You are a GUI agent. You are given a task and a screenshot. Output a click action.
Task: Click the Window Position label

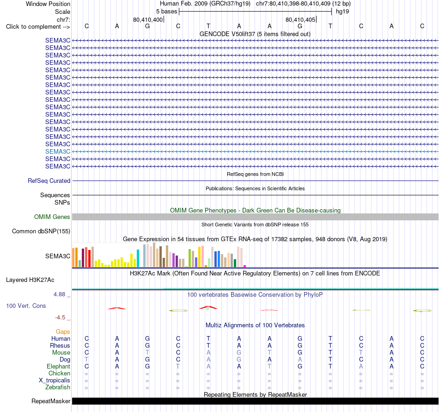click(x=48, y=4)
